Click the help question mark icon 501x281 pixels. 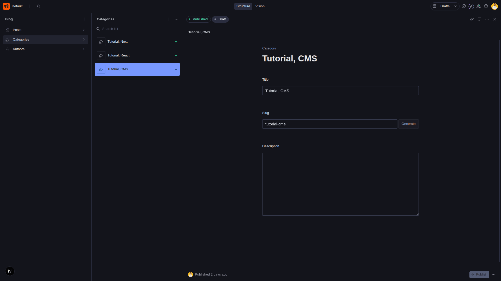coord(486,6)
